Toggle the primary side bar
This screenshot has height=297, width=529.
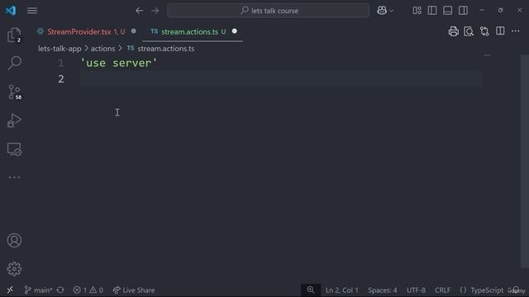point(432,11)
